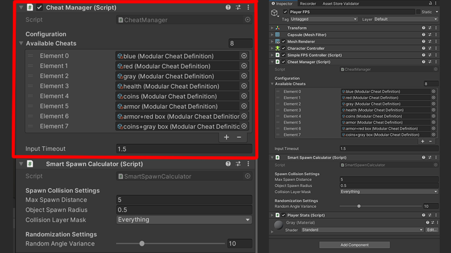451x253 pixels.
Task: Open the Shader Standard dropdown
Action: click(362, 230)
